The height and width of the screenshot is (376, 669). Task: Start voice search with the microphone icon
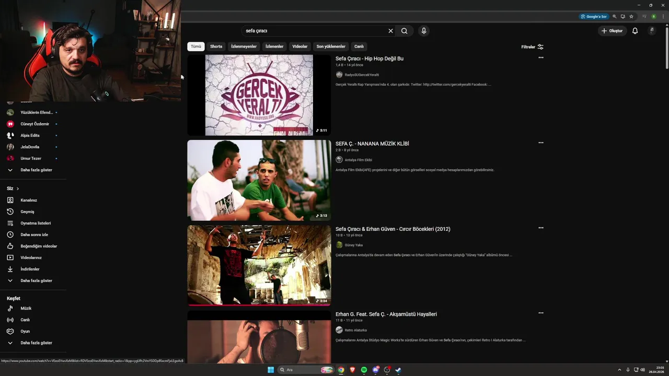tap(424, 31)
